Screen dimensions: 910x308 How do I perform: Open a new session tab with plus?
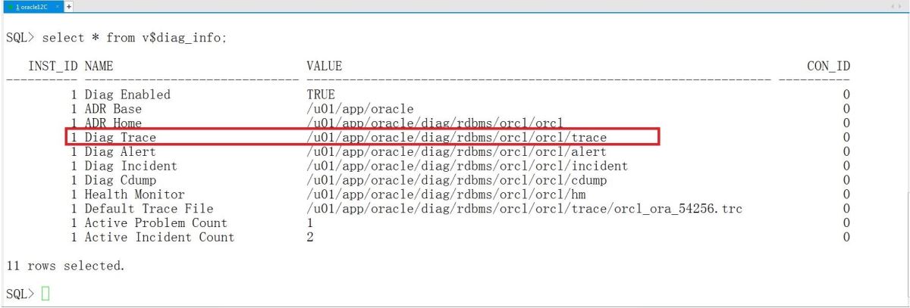(x=69, y=6)
